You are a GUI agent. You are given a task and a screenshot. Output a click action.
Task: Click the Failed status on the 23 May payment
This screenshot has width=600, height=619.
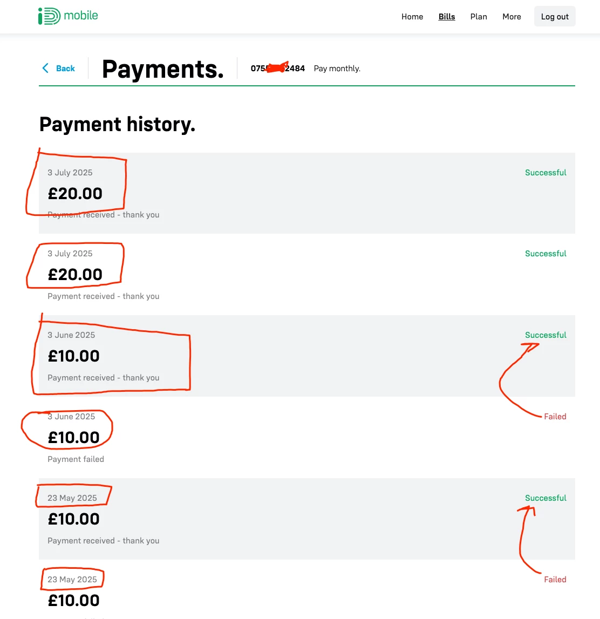point(555,580)
